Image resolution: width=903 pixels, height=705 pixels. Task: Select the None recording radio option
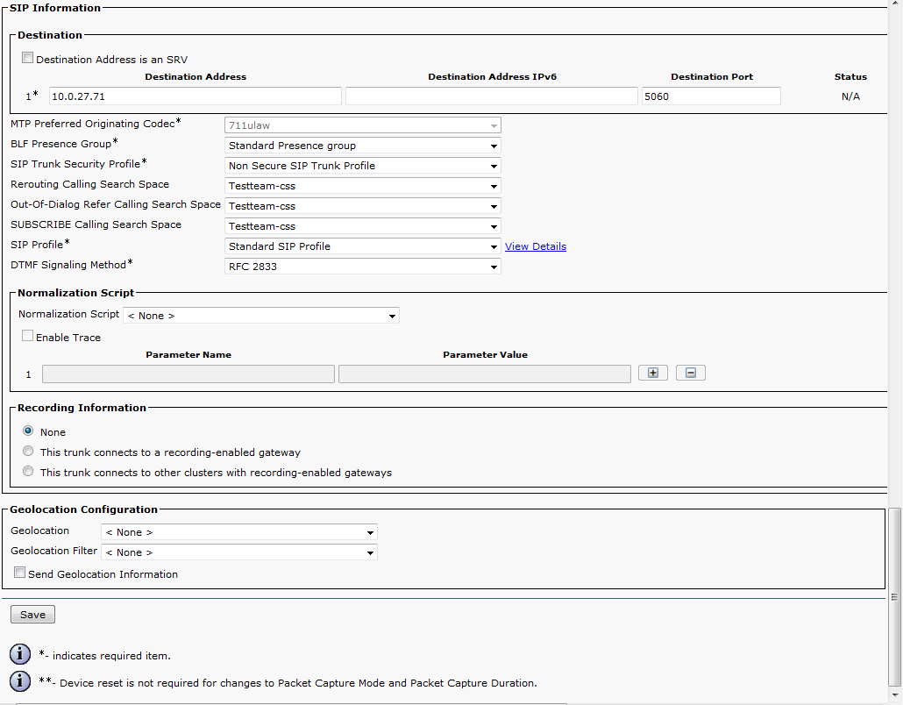[29, 431]
